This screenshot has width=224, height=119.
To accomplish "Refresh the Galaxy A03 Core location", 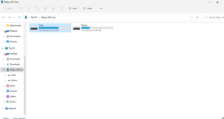I will coord(197,17).
